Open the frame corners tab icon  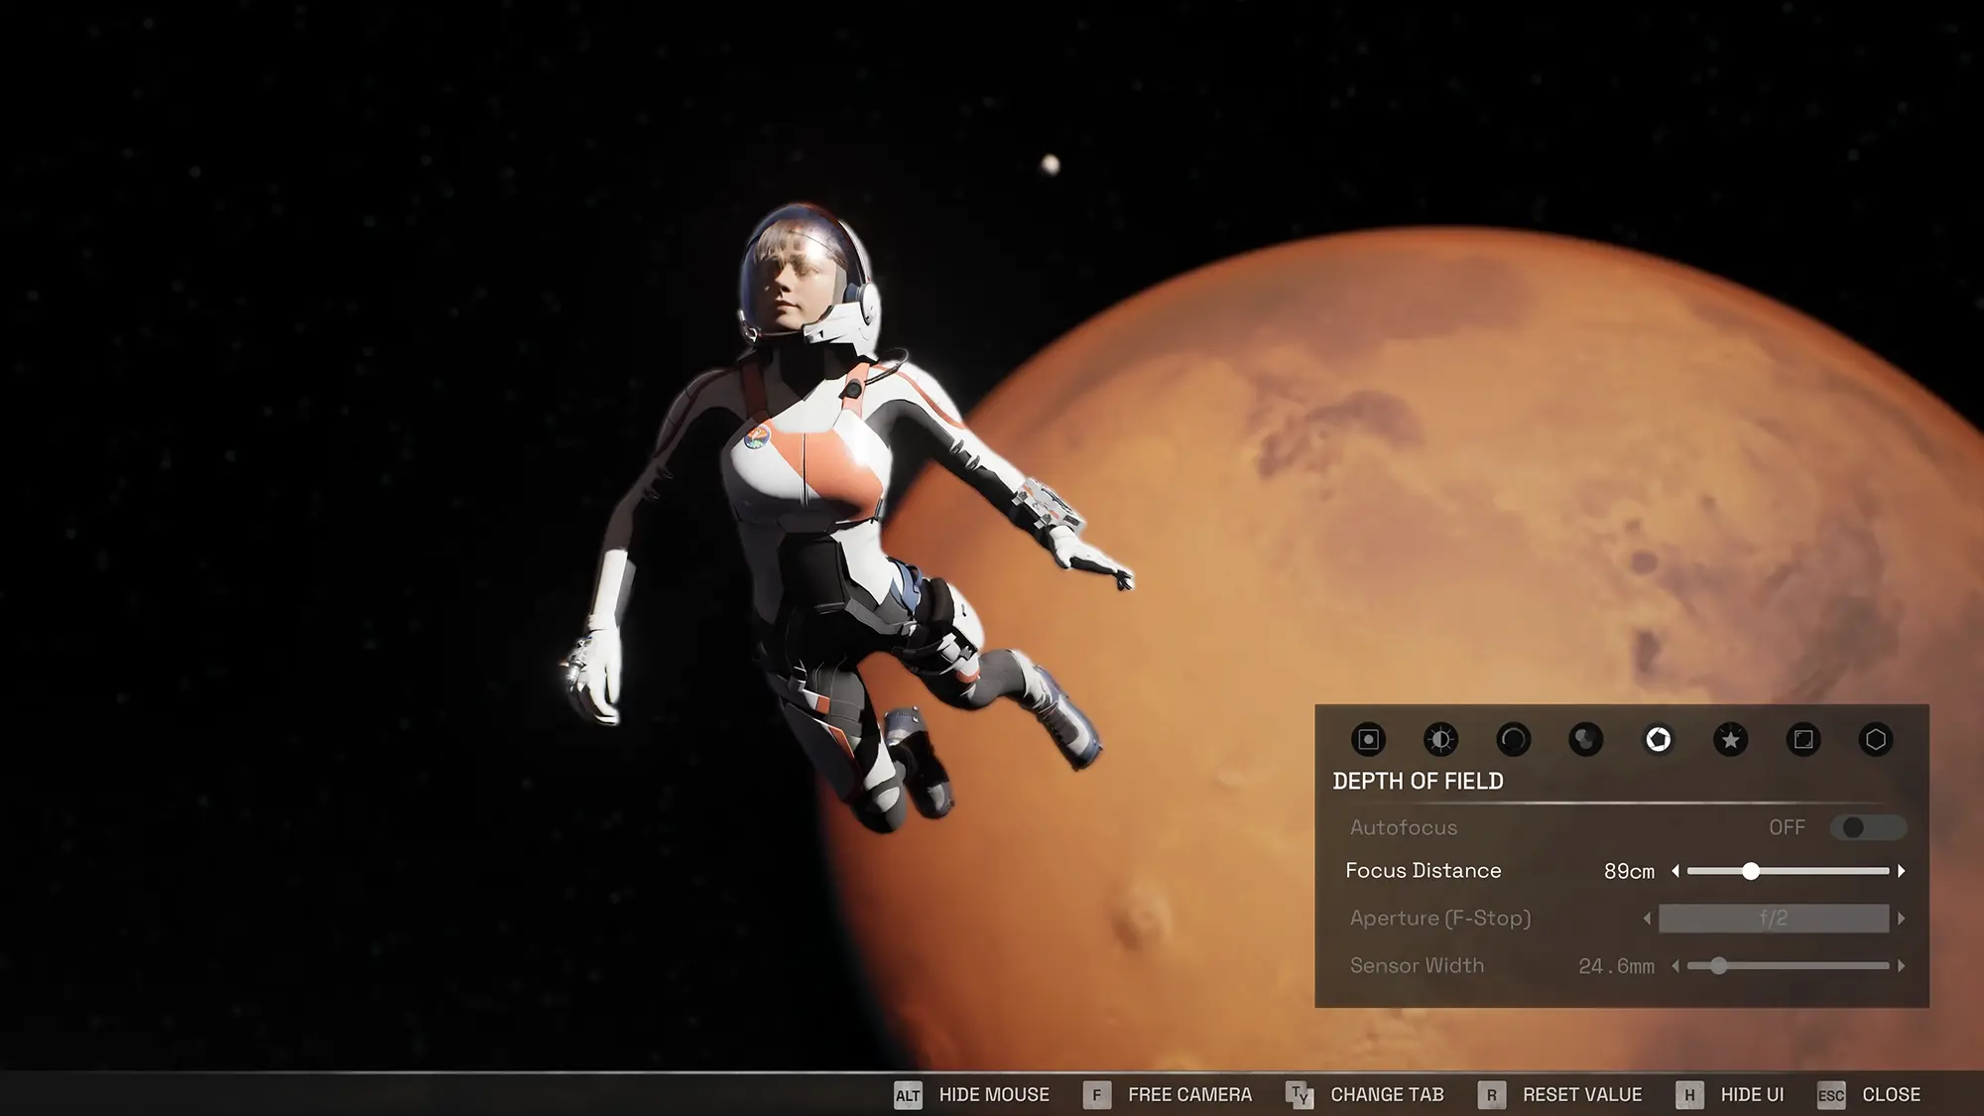pyautogui.click(x=1803, y=739)
